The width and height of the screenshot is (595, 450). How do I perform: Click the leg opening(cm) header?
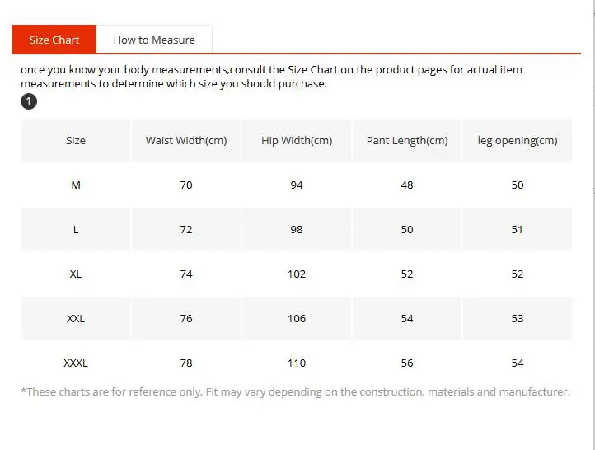click(x=518, y=140)
